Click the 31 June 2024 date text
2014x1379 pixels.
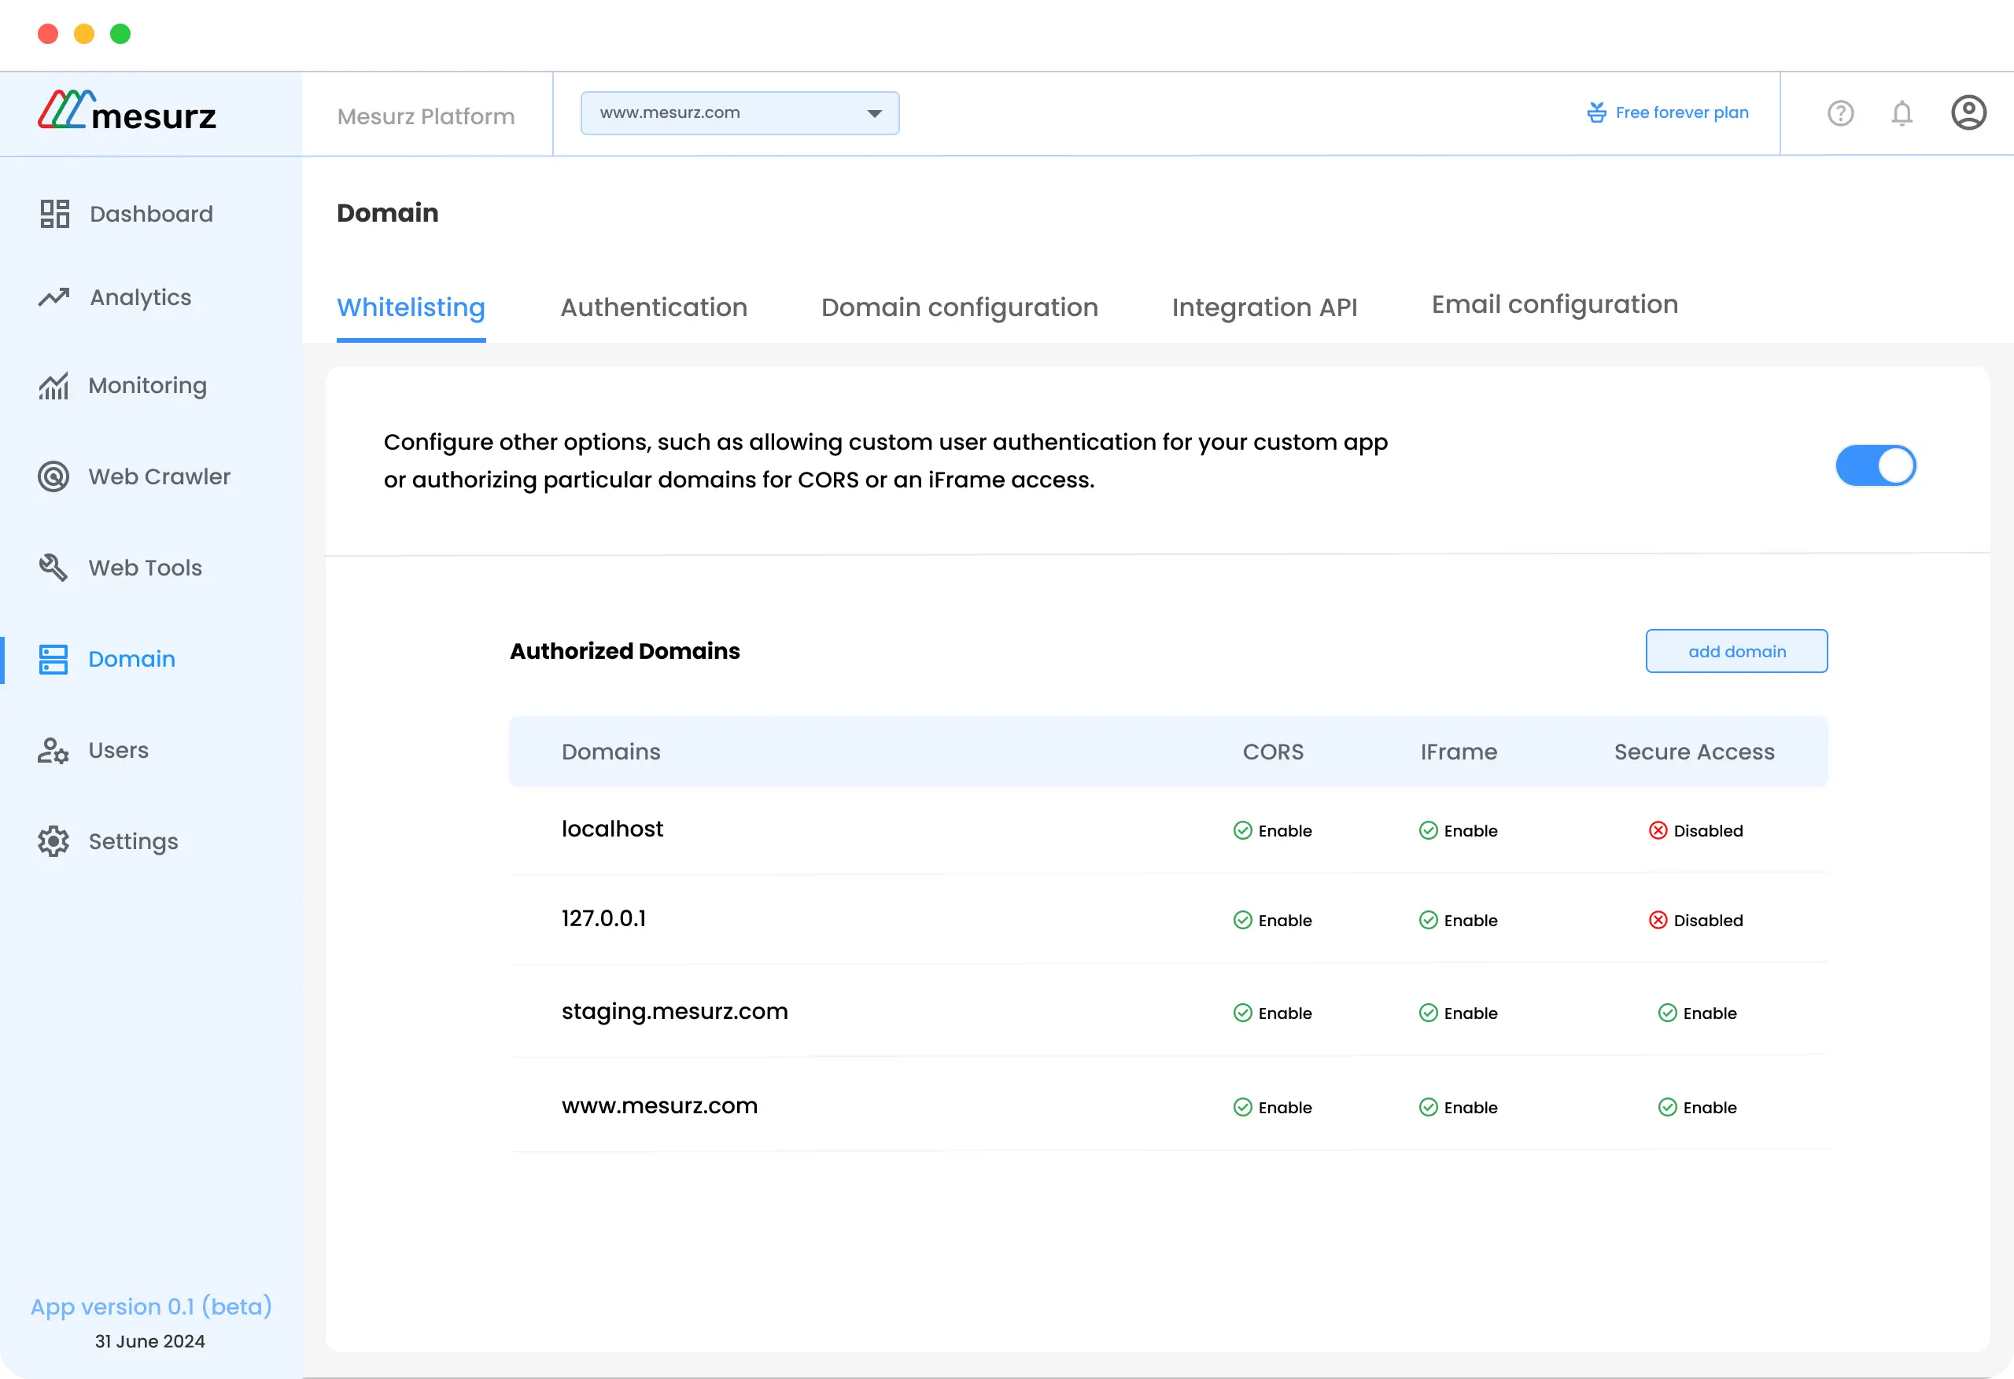pos(150,1341)
